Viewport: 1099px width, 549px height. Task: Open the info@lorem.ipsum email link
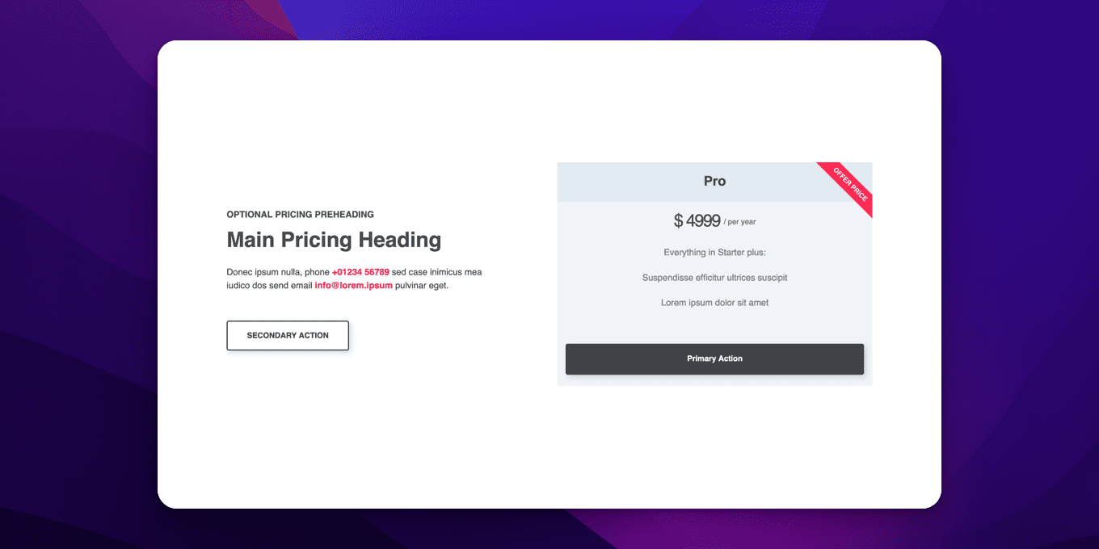(x=354, y=286)
